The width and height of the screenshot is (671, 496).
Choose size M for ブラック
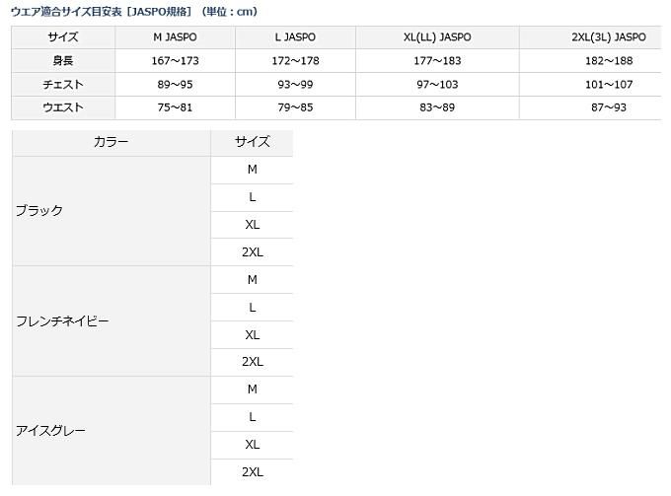253,170
